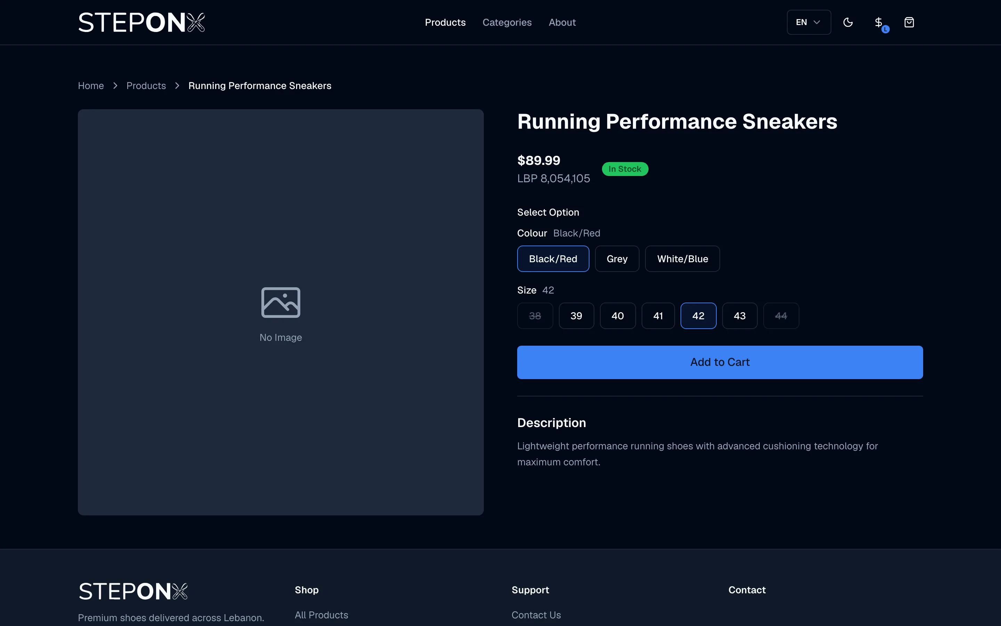The image size is (1001, 626).
Task: Click the $89.99 price
Action: click(538, 160)
